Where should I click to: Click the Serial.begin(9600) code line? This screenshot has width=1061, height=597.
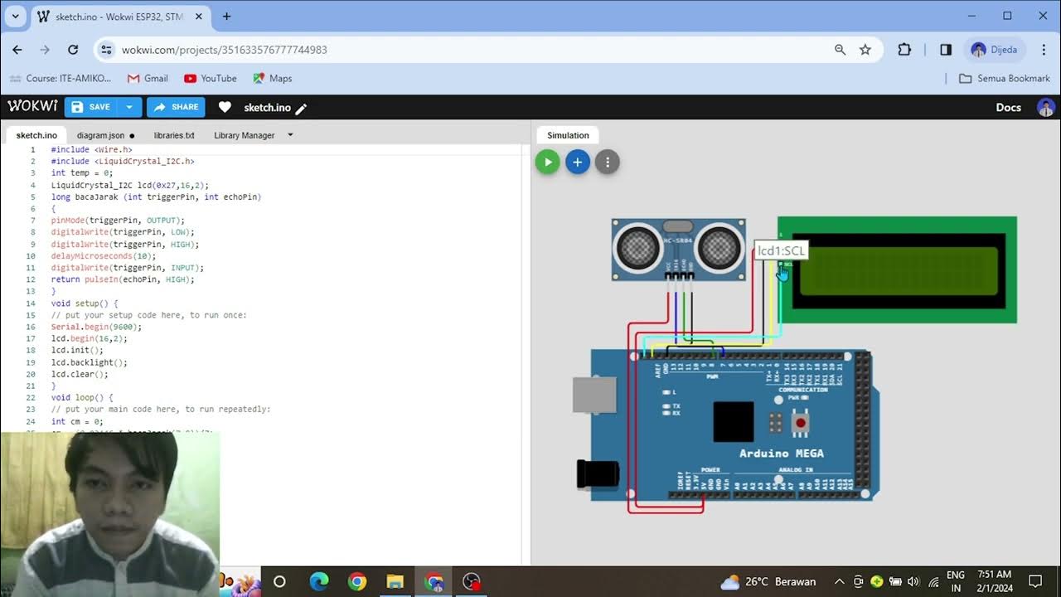[x=96, y=327]
